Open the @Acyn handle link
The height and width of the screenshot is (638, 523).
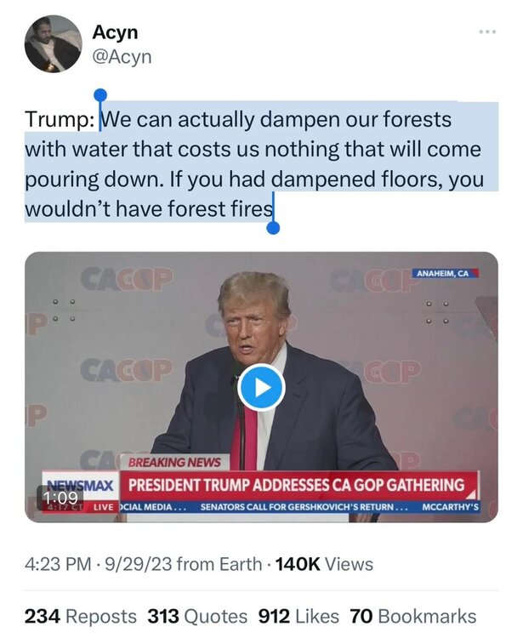(122, 56)
